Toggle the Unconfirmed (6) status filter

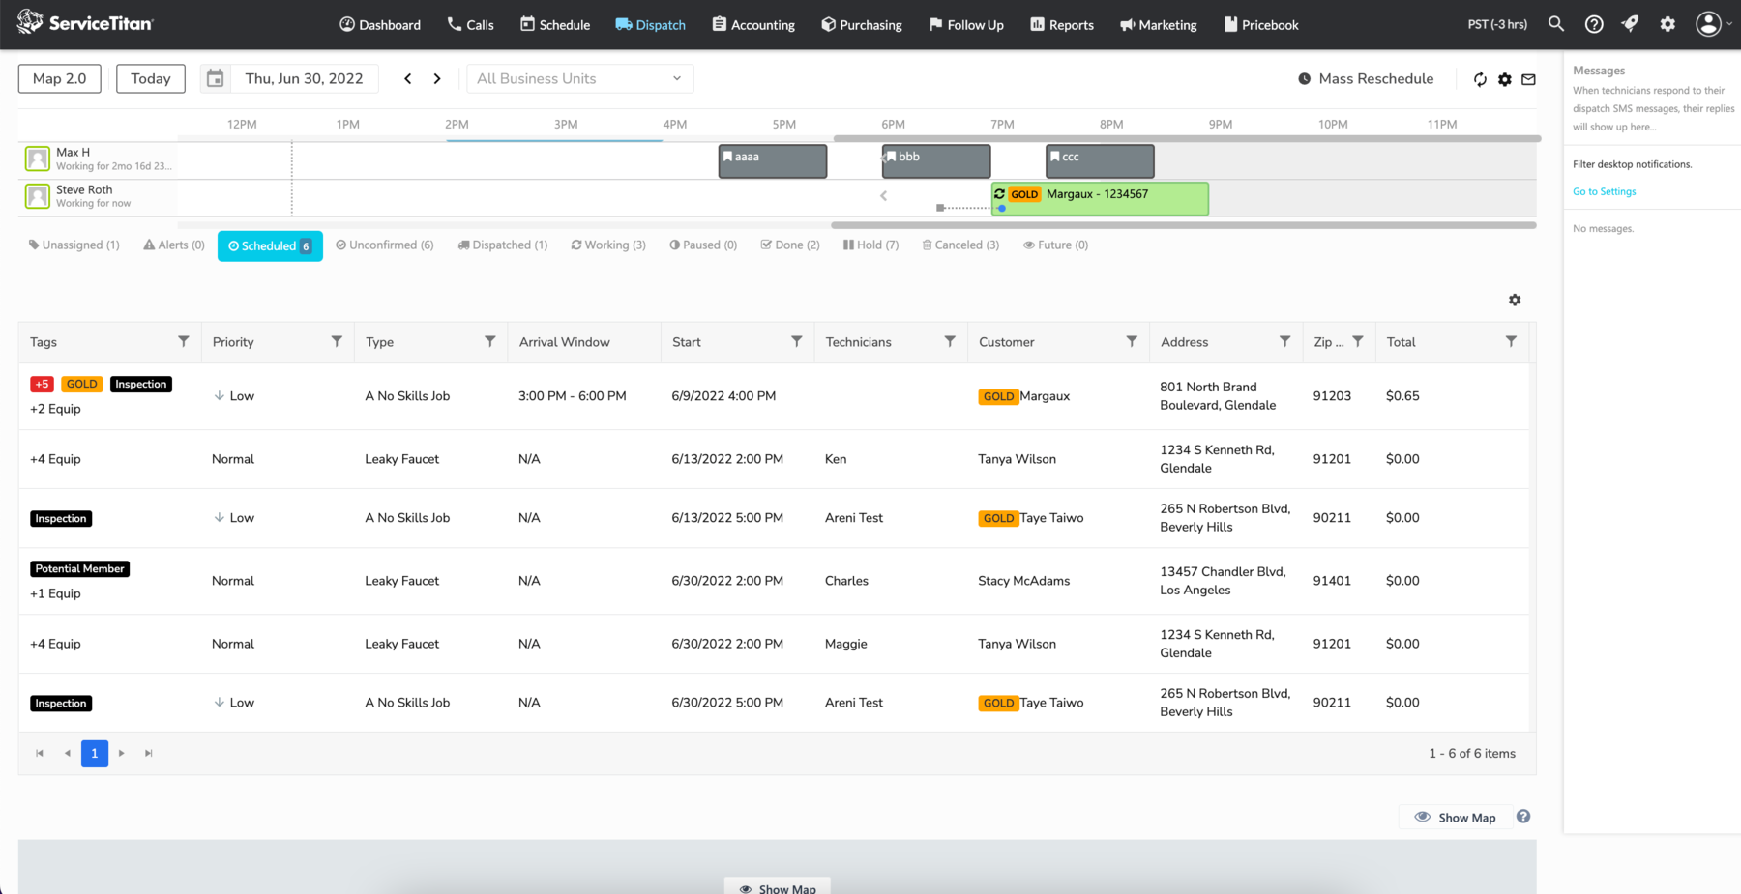click(384, 245)
